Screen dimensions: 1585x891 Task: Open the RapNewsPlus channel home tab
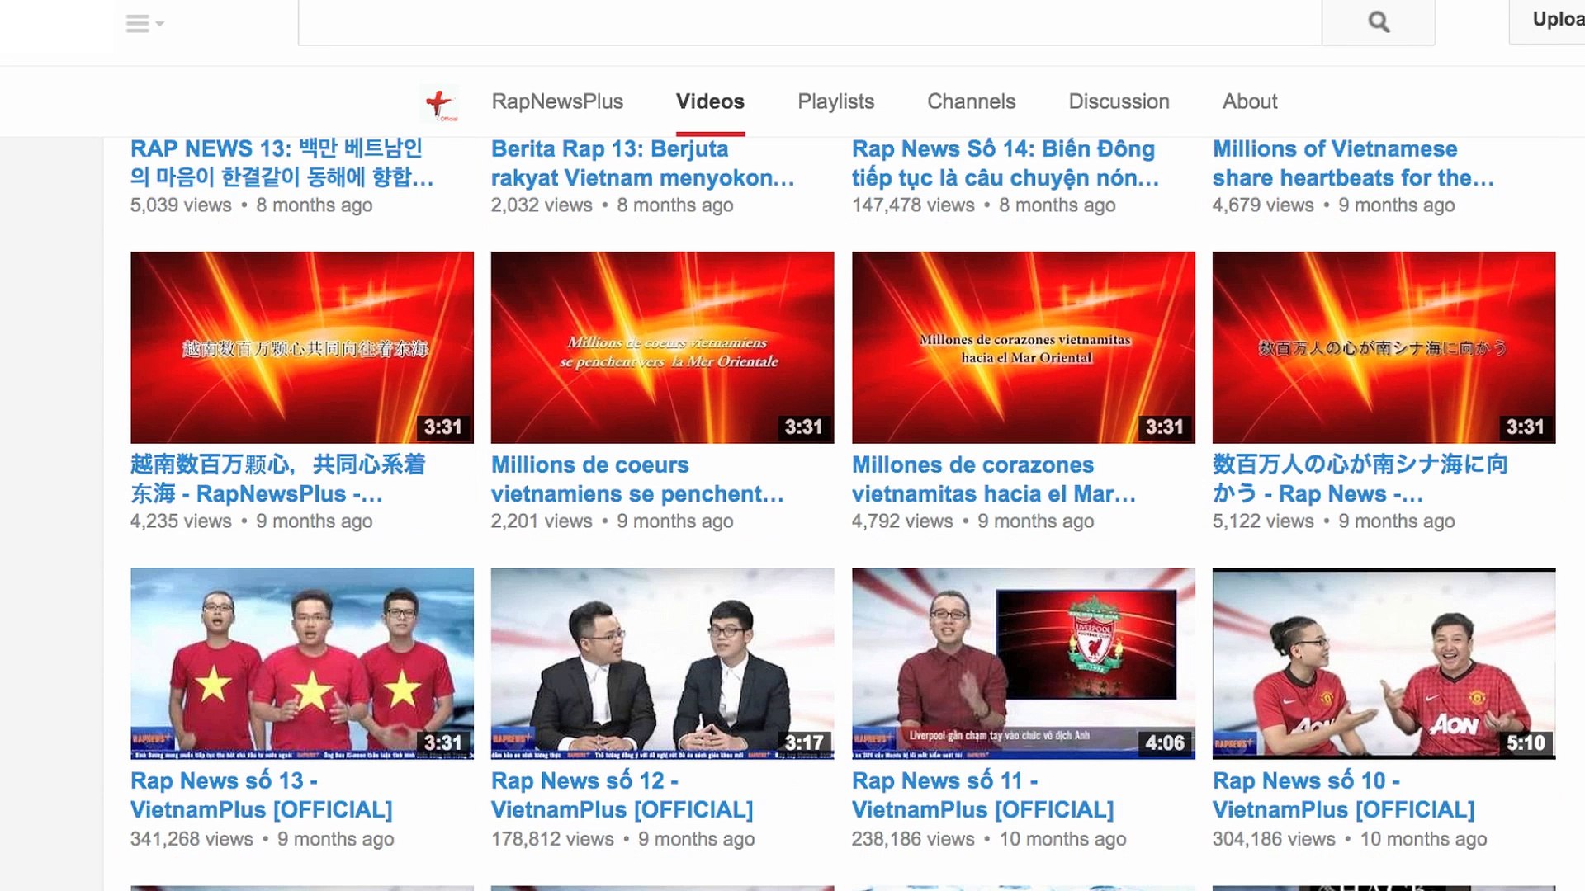(x=557, y=101)
